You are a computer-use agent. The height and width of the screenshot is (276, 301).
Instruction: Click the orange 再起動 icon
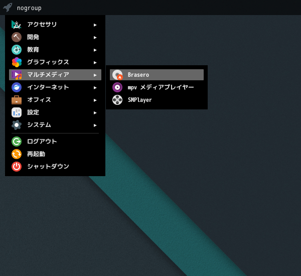pos(17,154)
